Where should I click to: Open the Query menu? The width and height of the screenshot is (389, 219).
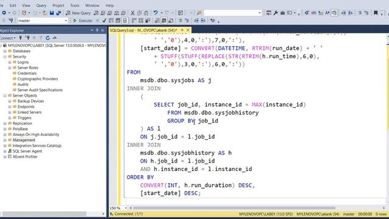[x=41, y=5]
